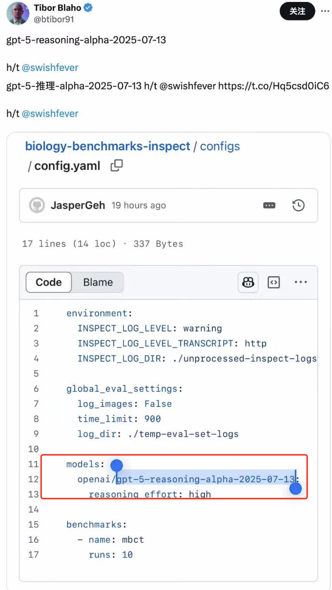Copy the config.yaml file path icon

click(117, 165)
